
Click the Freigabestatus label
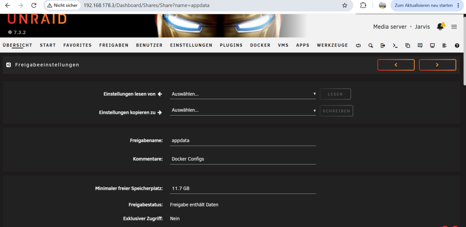coord(145,205)
